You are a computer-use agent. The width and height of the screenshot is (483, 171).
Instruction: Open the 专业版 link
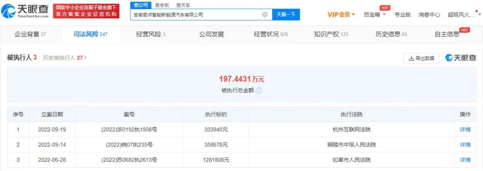[402, 15]
